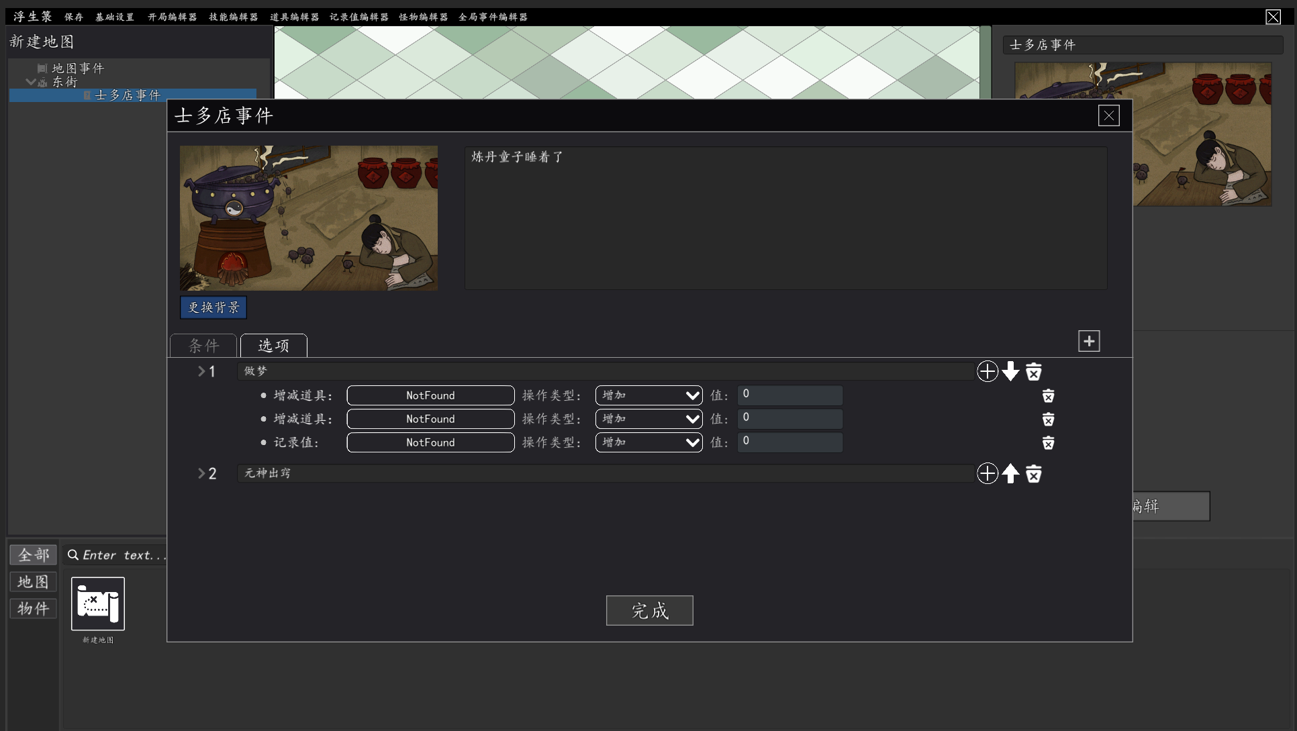
Task: Delete option 2 with trash icon
Action: point(1034,474)
